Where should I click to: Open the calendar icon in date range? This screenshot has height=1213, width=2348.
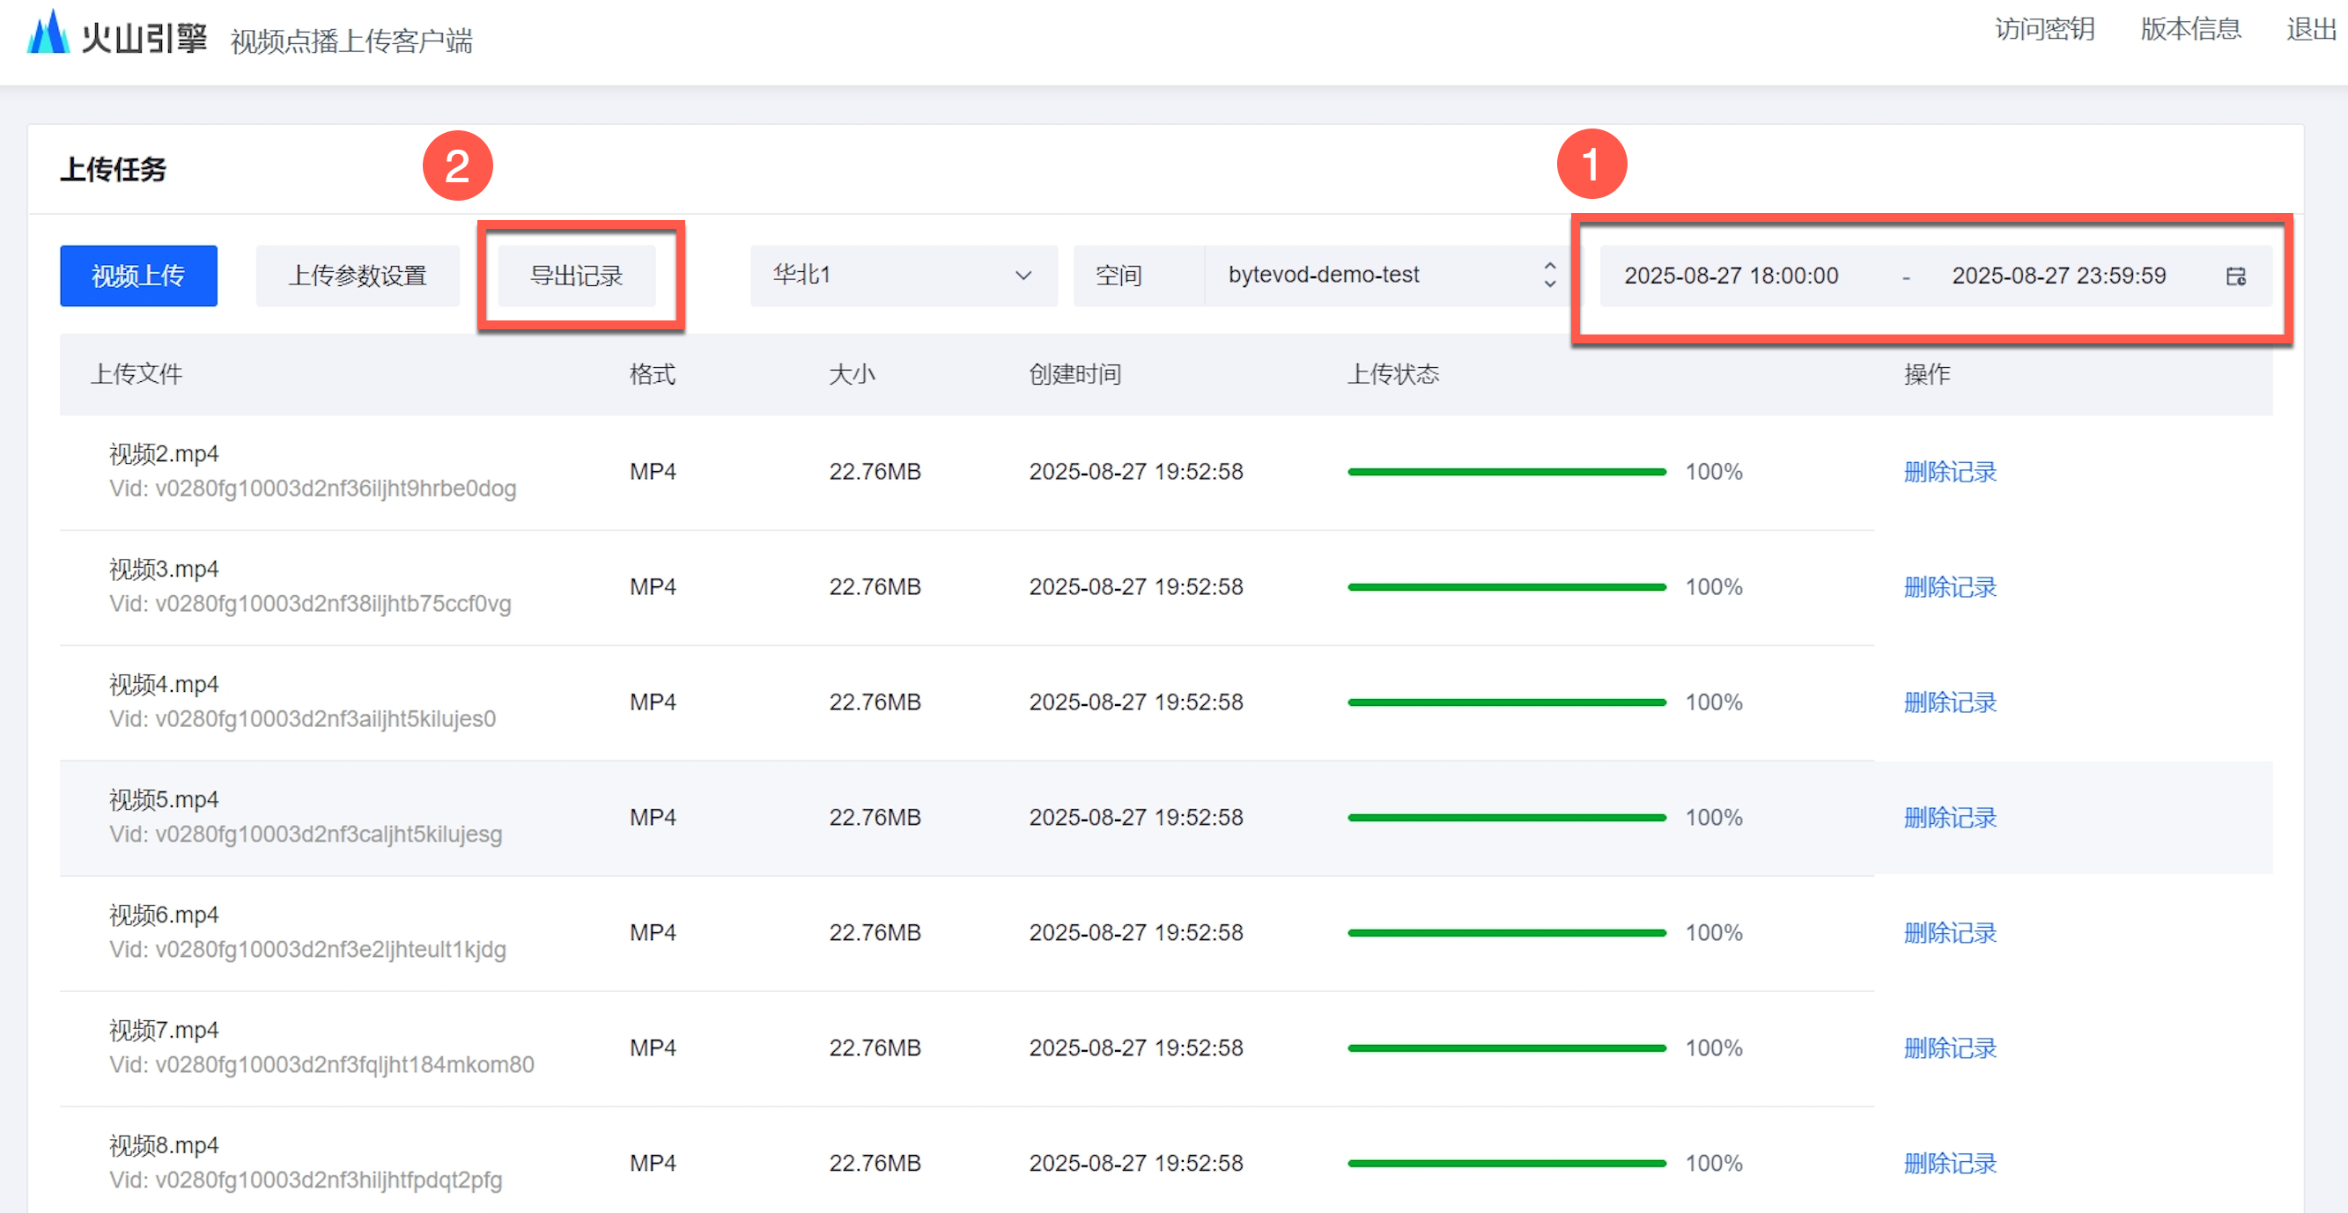click(x=2235, y=276)
